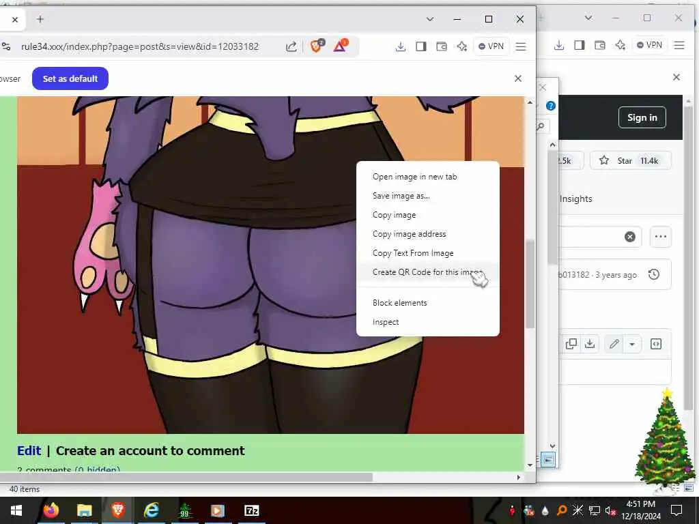Dismiss the Set as default infobar
Screen dimensions: 699x524
point(518,78)
